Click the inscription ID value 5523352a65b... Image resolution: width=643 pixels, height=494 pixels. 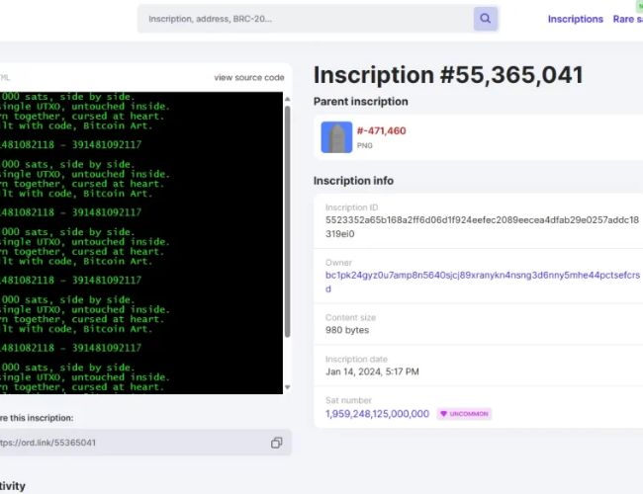point(483,226)
